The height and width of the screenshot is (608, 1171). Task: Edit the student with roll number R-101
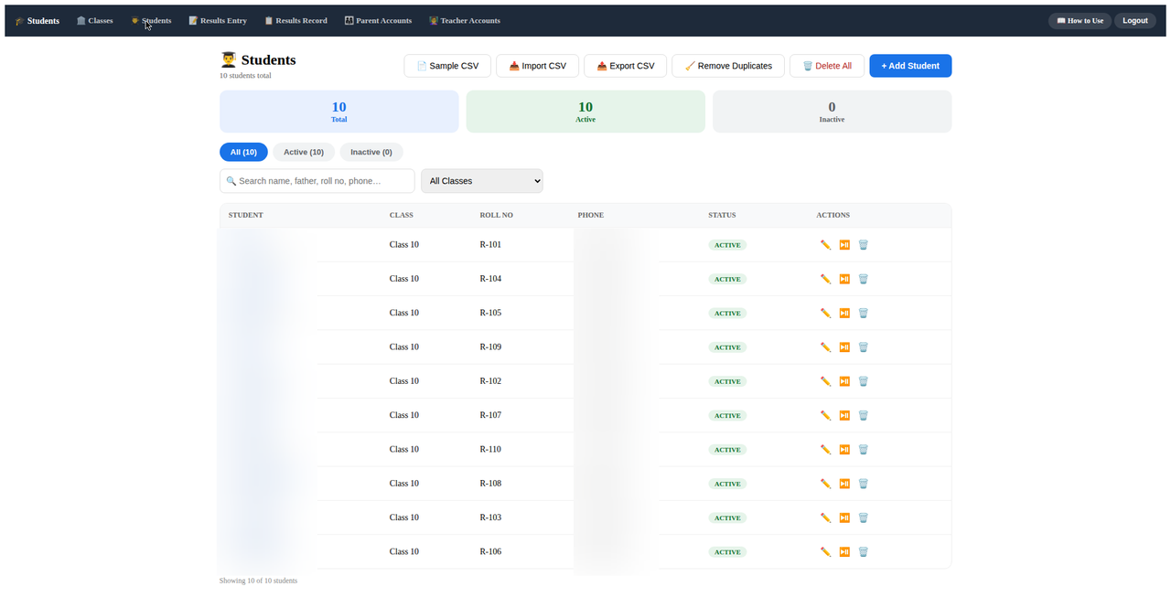(825, 245)
